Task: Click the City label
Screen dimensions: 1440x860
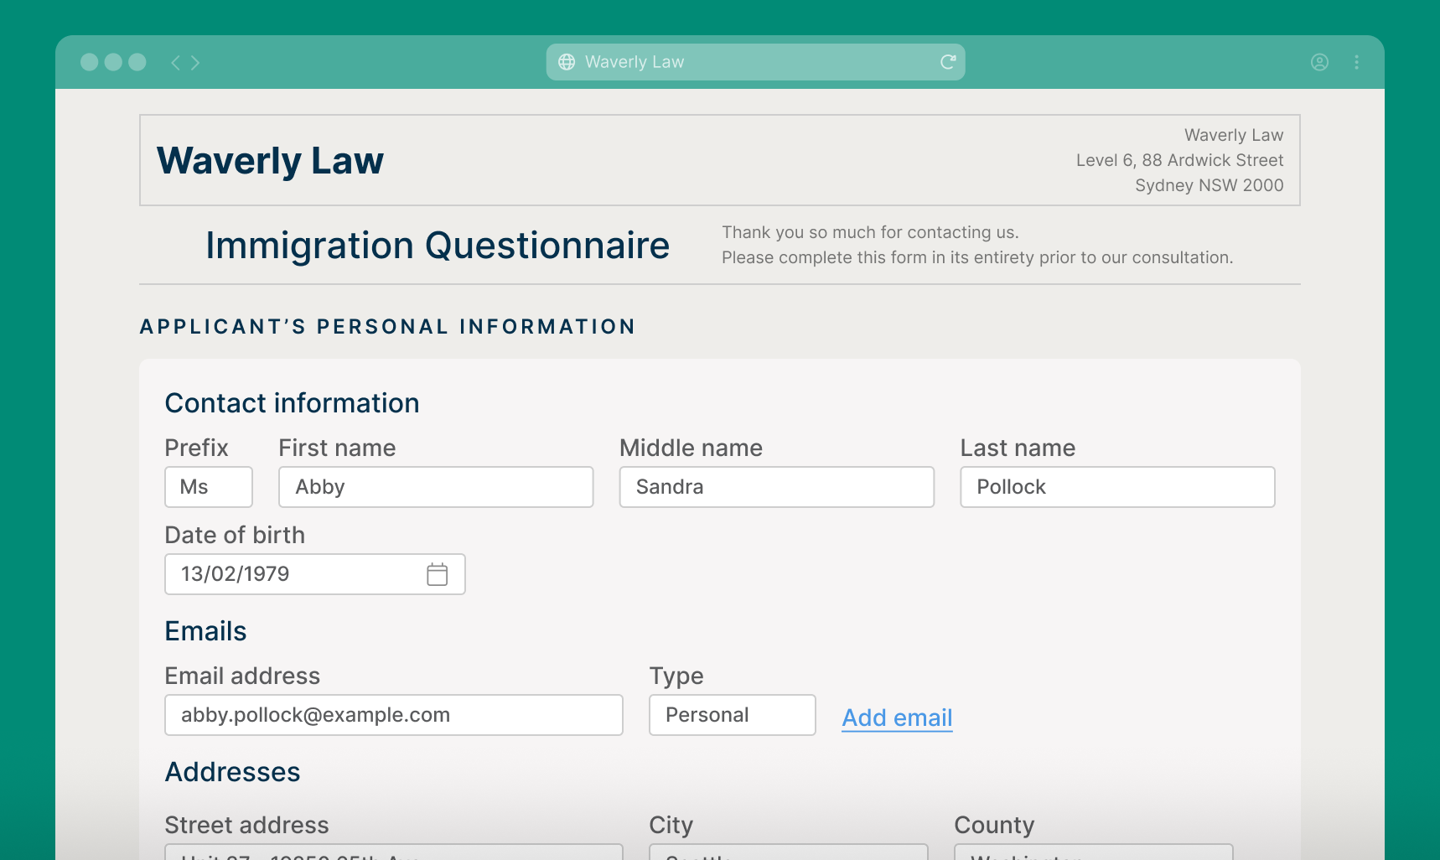Action: [671, 825]
